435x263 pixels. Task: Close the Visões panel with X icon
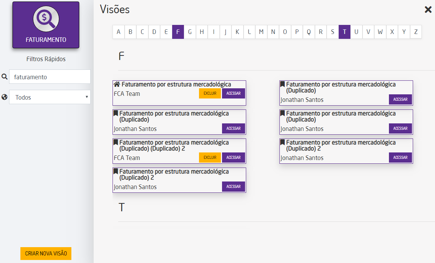point(428,10)
